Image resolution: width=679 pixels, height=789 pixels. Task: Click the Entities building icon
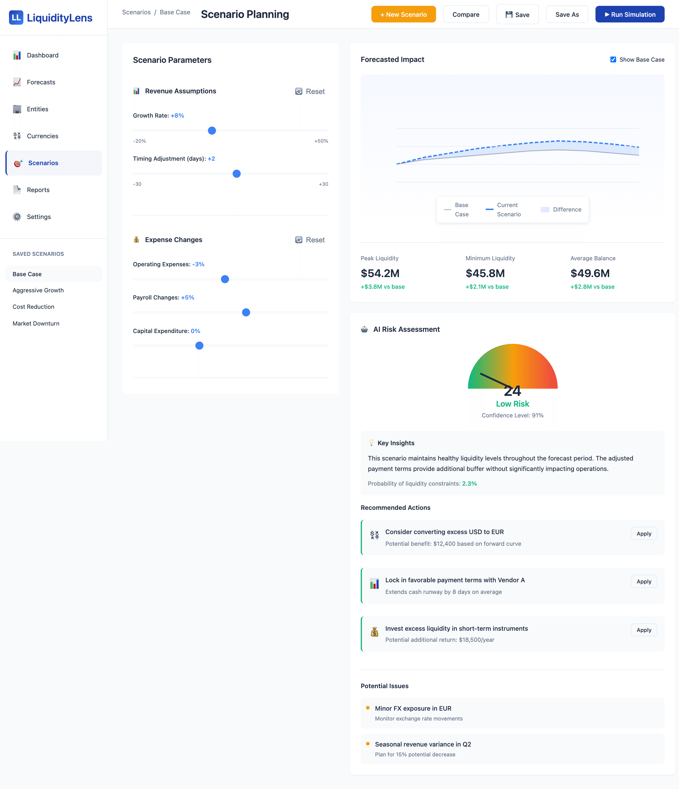(17, 109)
